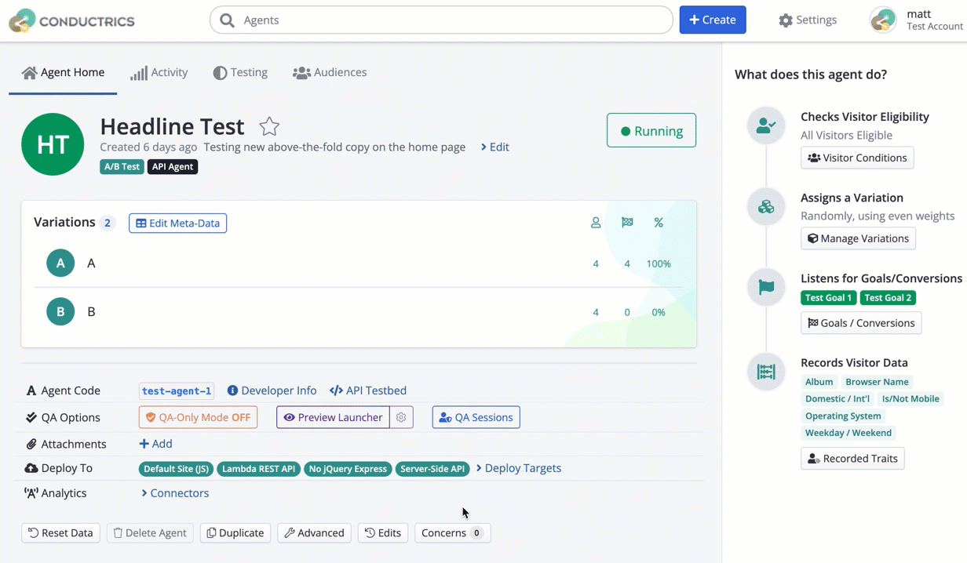Click the Browser Name trait tag
967x563 pixels.
pyautogui.click(x=877, y=382)
